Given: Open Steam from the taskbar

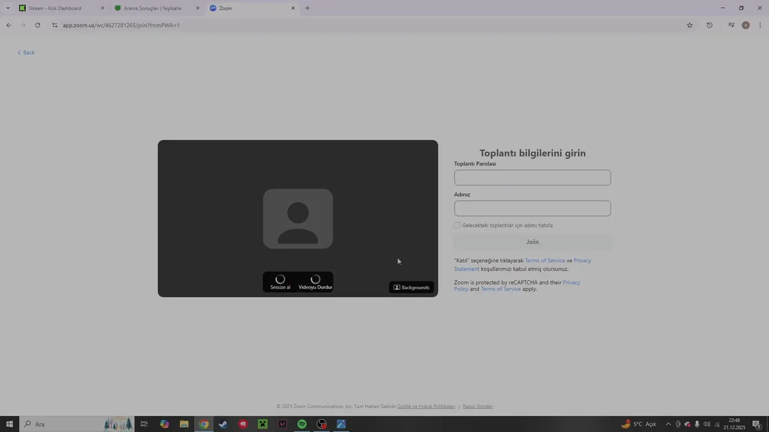Looking at the screenshot, I should [x=223, y=424].
